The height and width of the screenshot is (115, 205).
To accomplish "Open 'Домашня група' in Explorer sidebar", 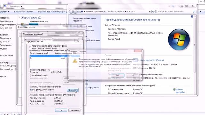I will tap(6, 56).
